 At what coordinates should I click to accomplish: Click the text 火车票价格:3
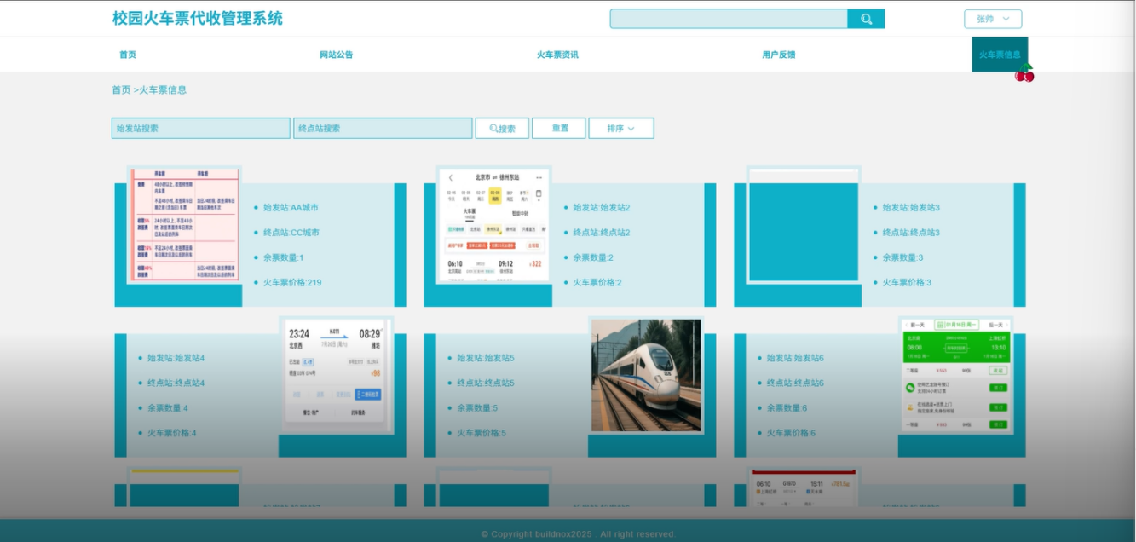pos(907,283)
